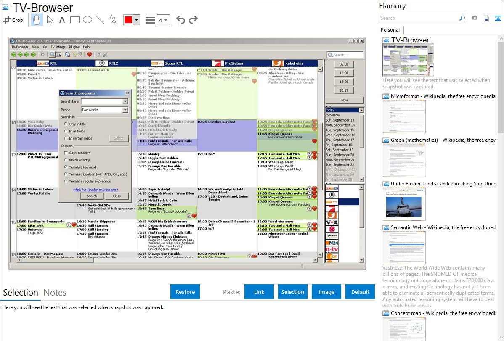Image resolution: width=504 pixels, height=341 pixels.
Task: Click the play triangle in TV-Browser toolbar
Action: tap(43, 55)
